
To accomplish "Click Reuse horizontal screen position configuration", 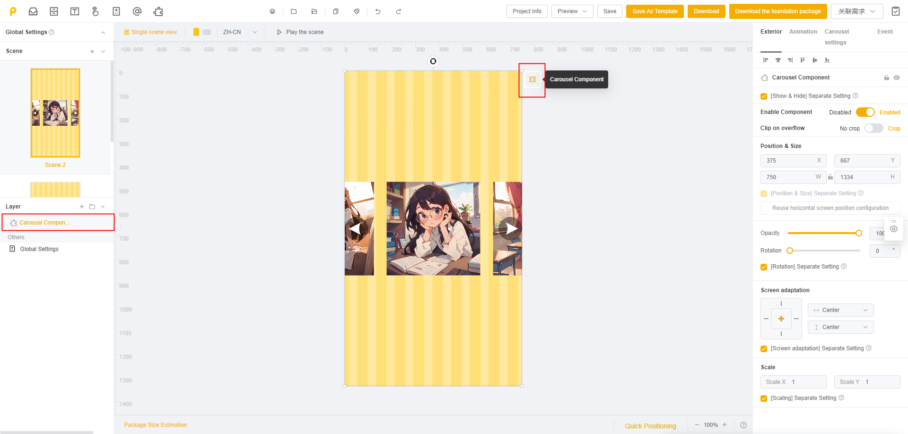I will coord(830,208).
